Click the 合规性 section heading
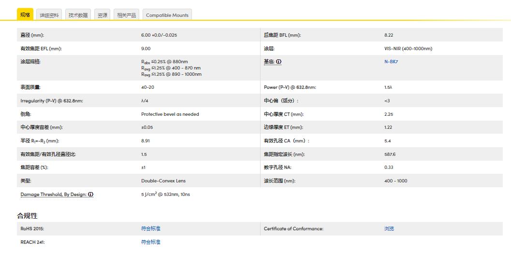Screen dimensions: 511x263 click(27, 216)
